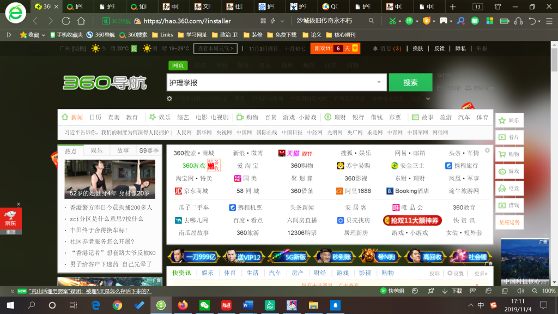558x314 pixels.
Task: Open the 携程机票 site link
Action: 246,208
